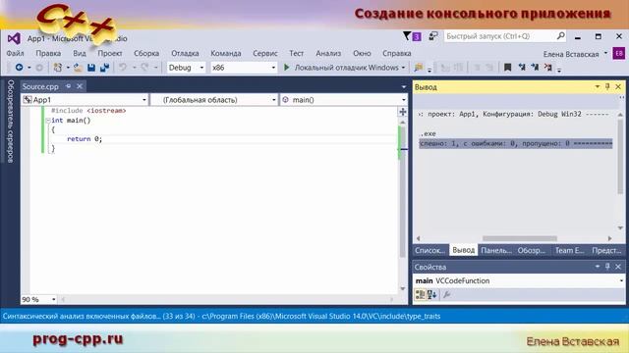Show properties by category icon
Screen dimensions: 629x353
click(x=420, y=295)
